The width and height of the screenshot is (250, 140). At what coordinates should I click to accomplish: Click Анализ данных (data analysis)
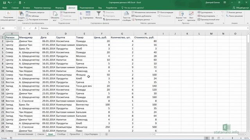point(234,12)
